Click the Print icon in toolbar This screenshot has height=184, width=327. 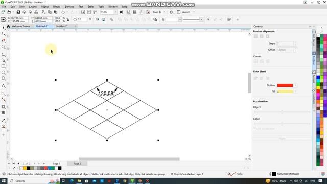coord(36,12)
